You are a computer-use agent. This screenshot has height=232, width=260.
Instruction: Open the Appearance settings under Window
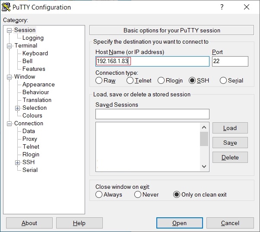point(38,84)
